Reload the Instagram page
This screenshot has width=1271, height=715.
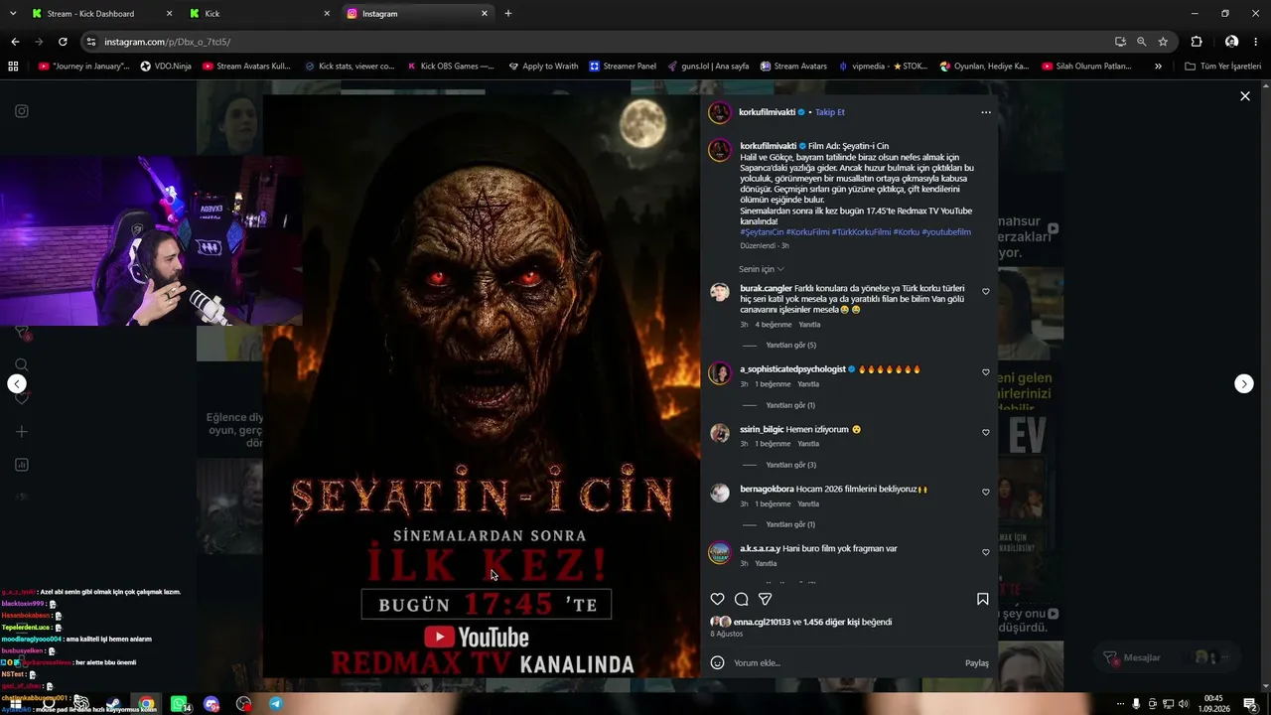(x=63, y=42)
